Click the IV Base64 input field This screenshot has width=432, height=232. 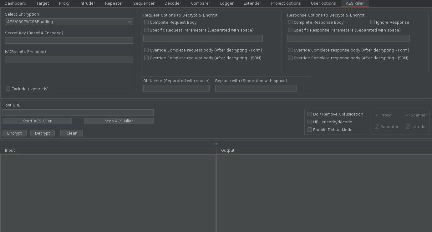pyautogui.click(x=69, y=59)
